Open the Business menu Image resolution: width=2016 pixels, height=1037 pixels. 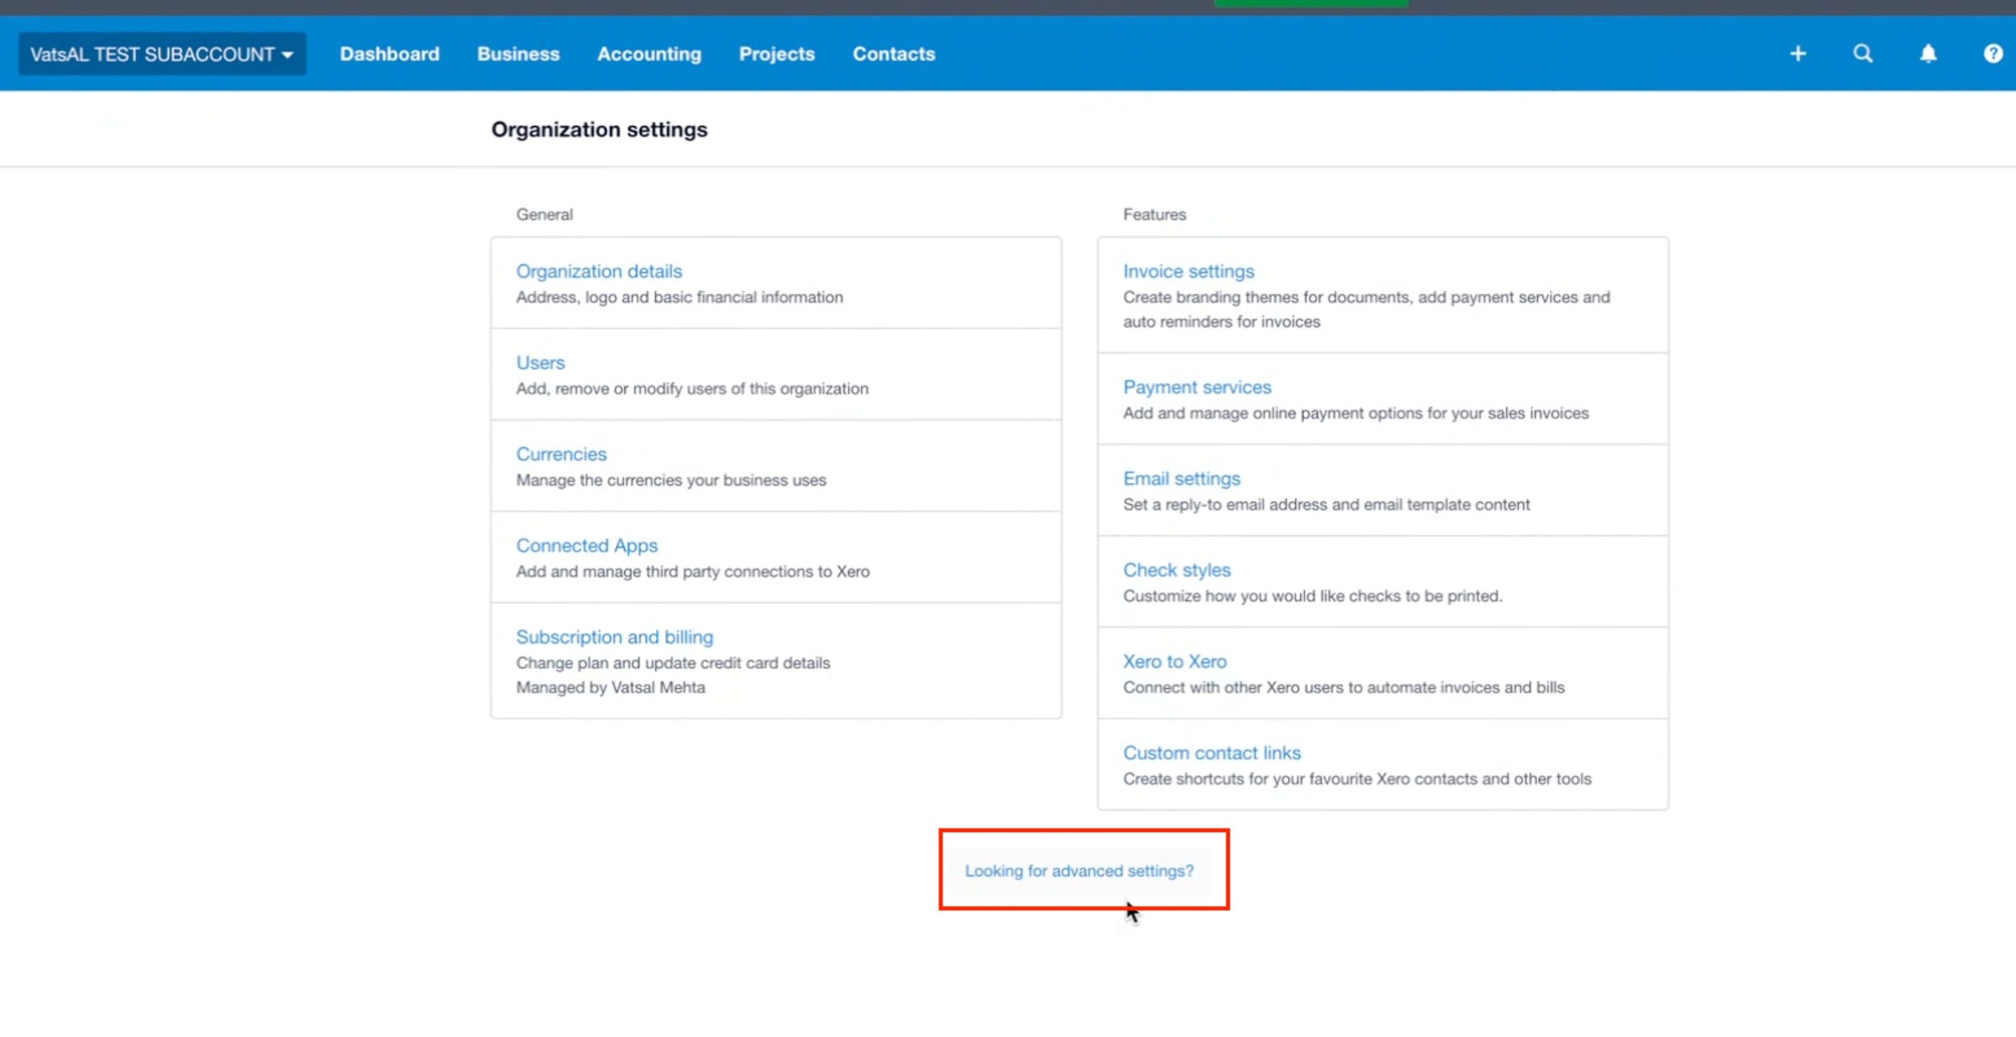(517, 54)
